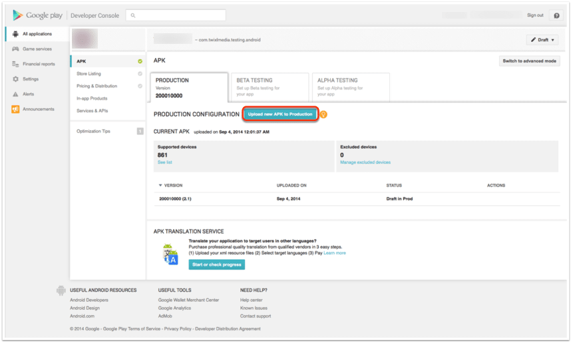Click Upload new APK to Production
This screenshot has width=573, height=343.
[280, 114]
